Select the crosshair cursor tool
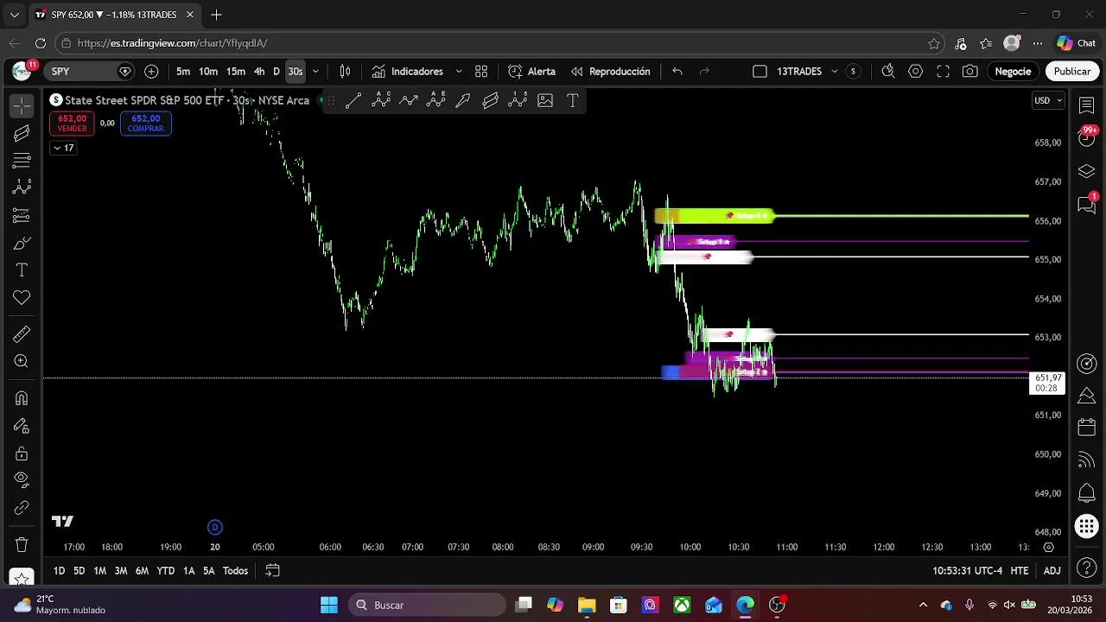This screenshot has width=1106, height=622. click(22, 105)
